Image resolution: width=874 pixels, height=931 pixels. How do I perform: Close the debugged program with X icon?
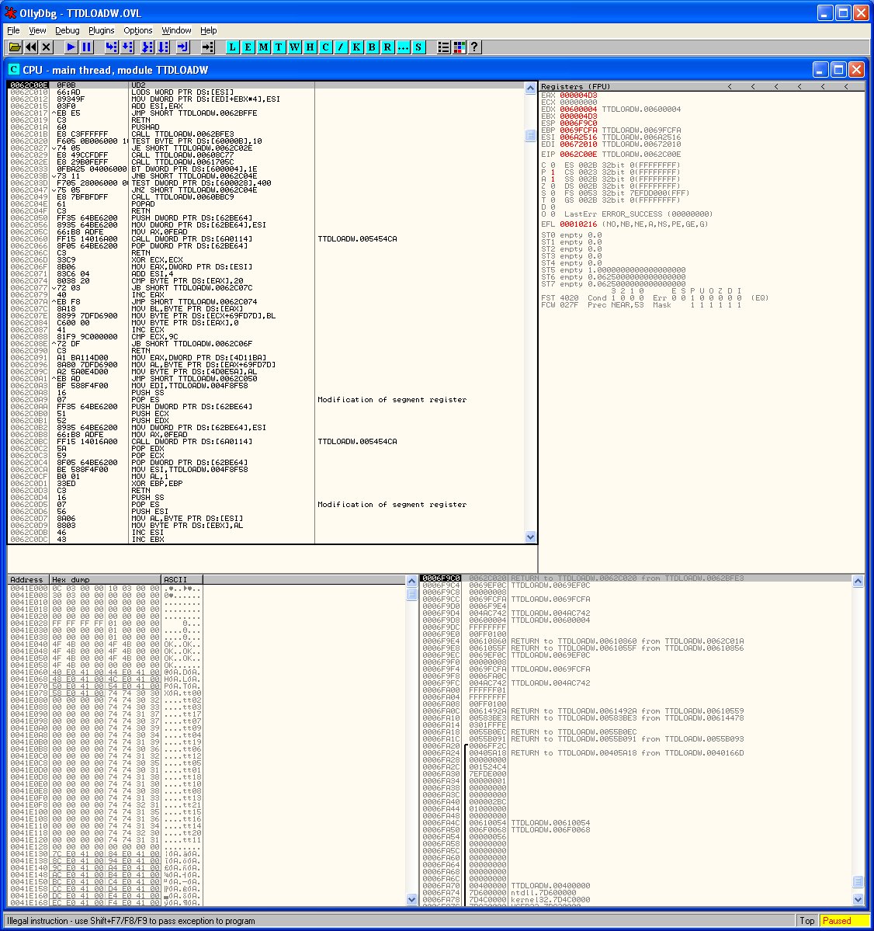(x=47, y=47)
